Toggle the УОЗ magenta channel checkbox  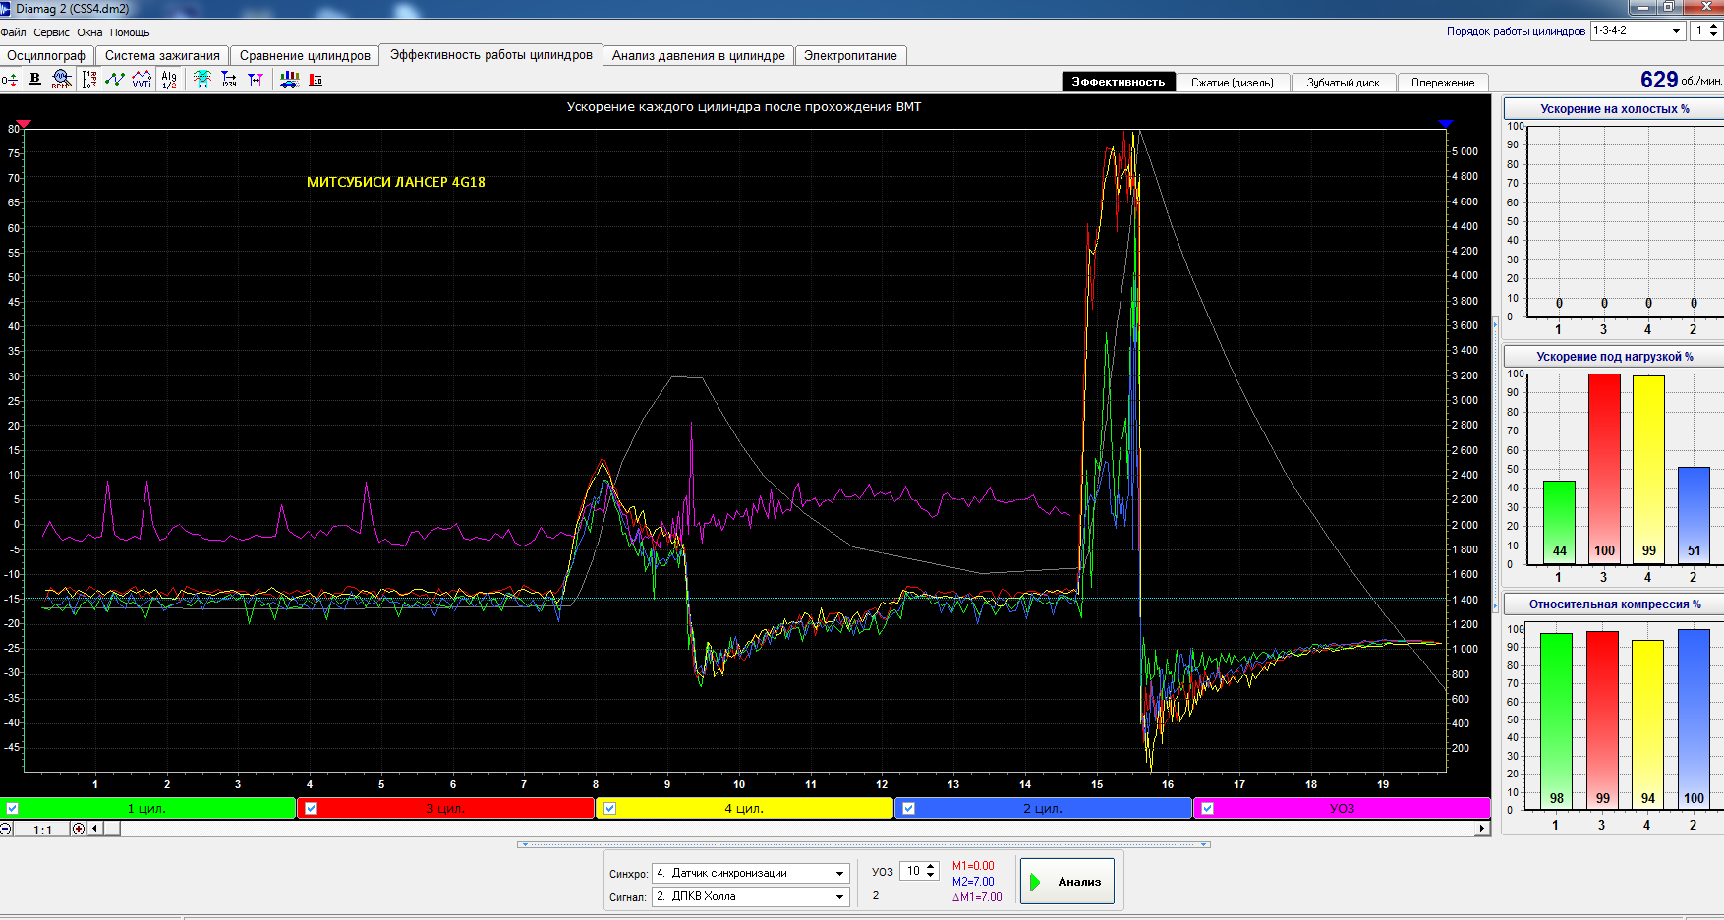tap(1208, 808)
